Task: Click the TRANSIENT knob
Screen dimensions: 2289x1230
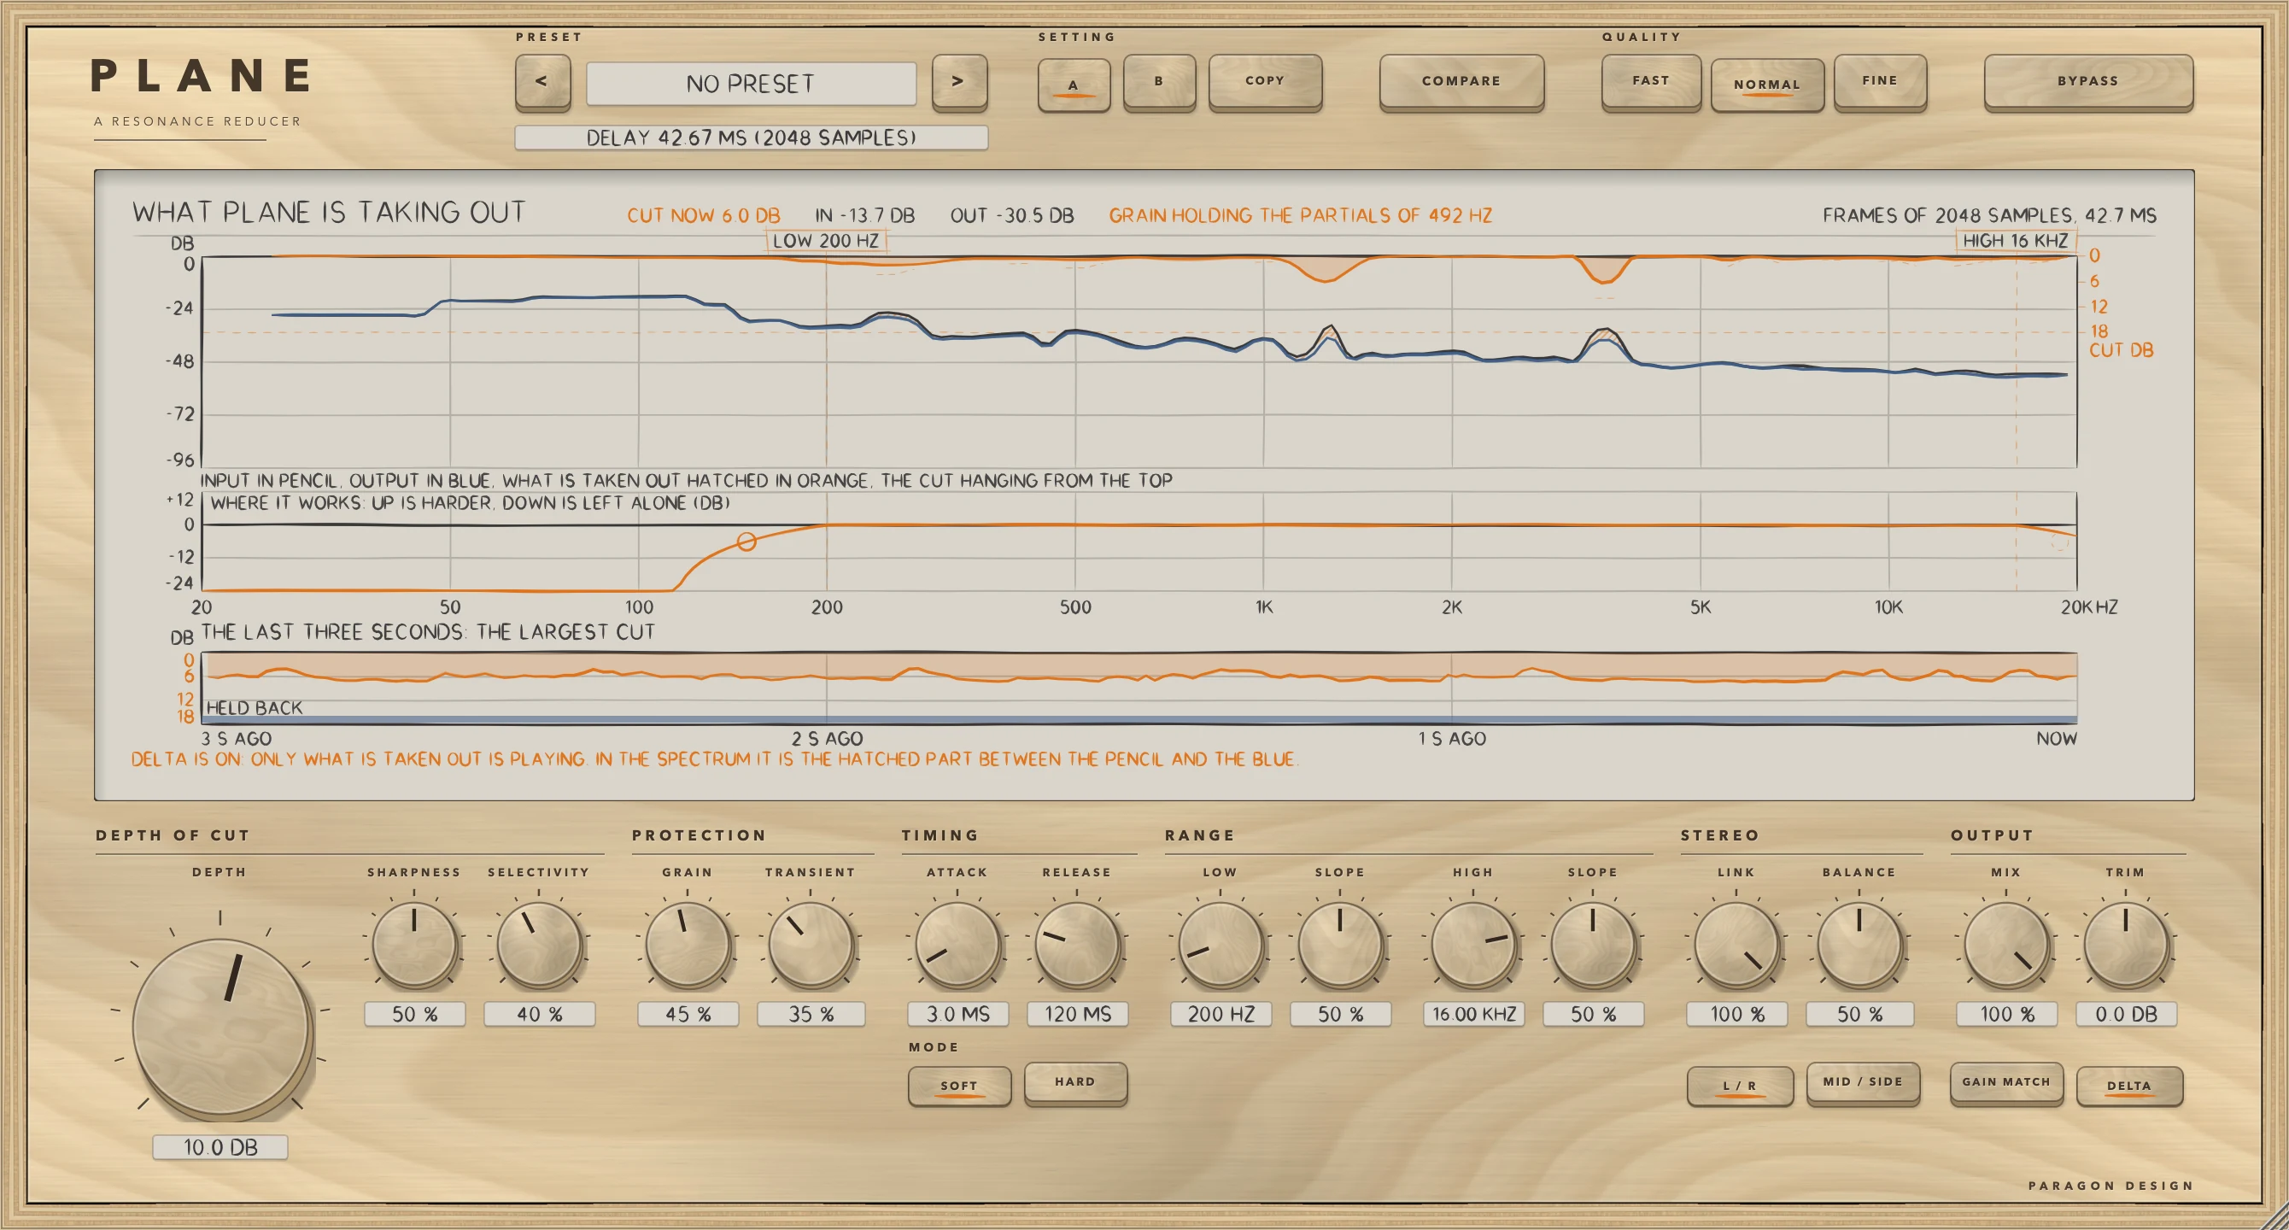Action: [x=811, y=946]
